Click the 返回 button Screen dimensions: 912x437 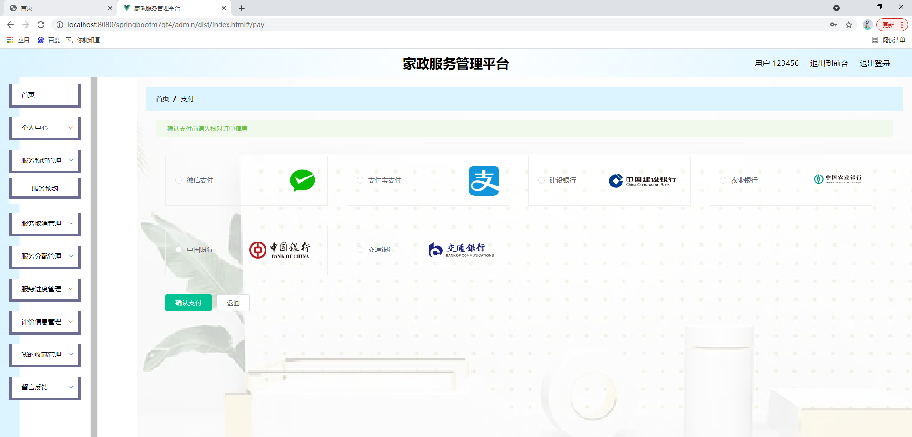pos(233,303)
